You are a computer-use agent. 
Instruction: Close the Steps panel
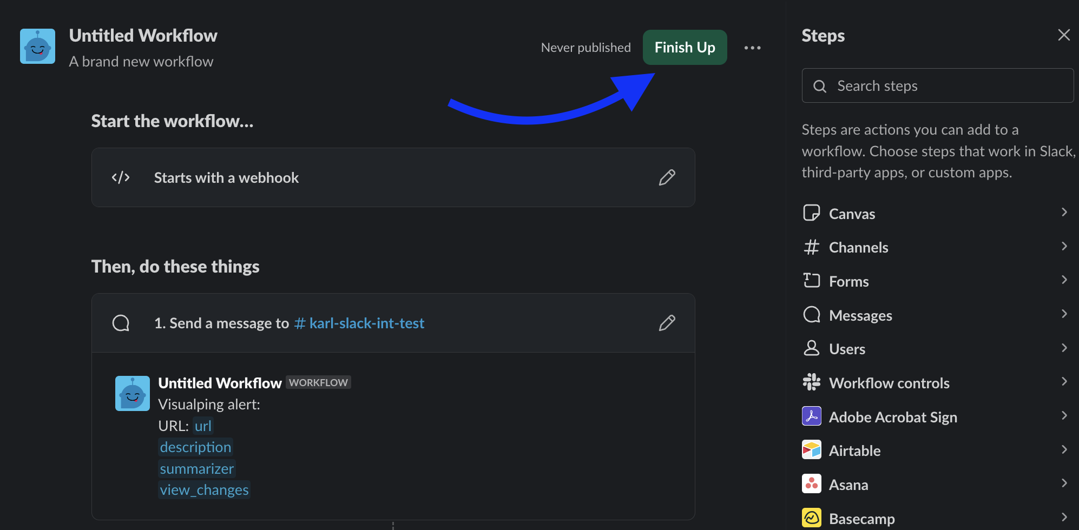coord(1063,35)
